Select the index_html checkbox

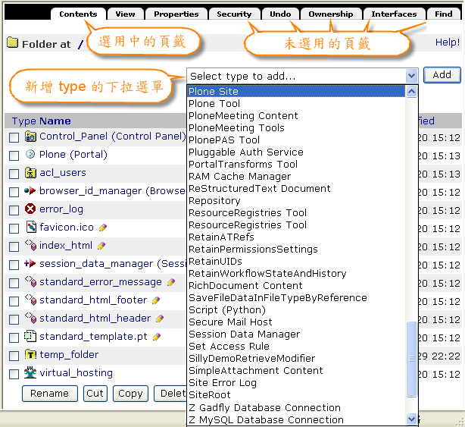point(14,246)
